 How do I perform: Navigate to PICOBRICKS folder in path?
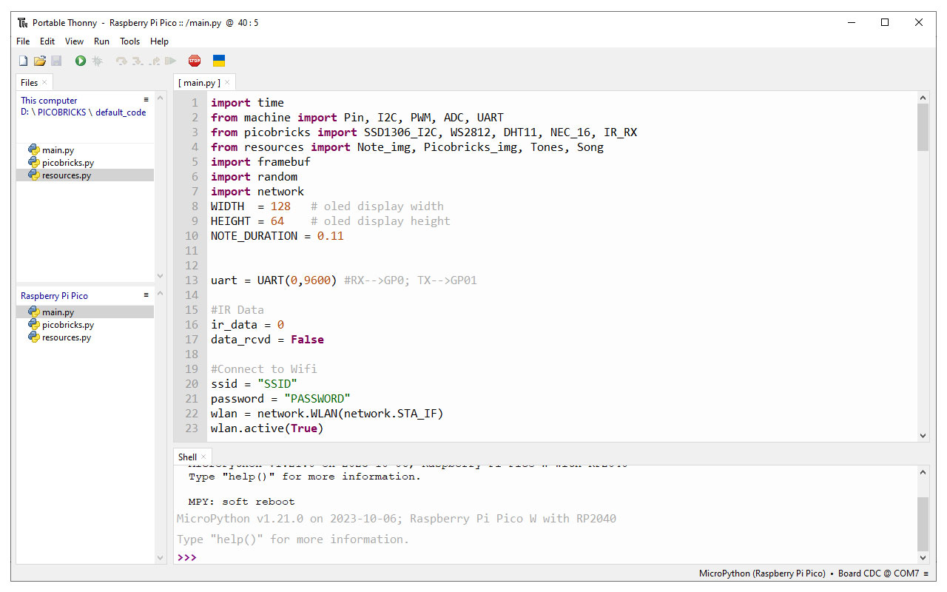[x=62, y=112]
